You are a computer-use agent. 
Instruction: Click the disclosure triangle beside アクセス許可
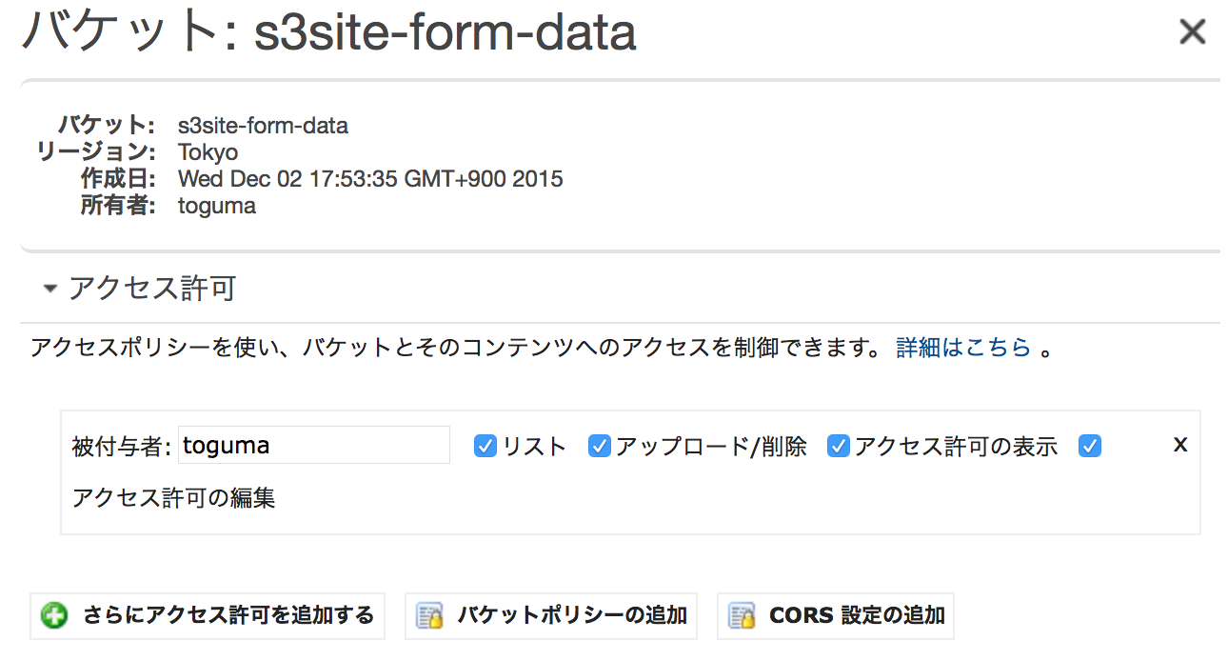50,286
